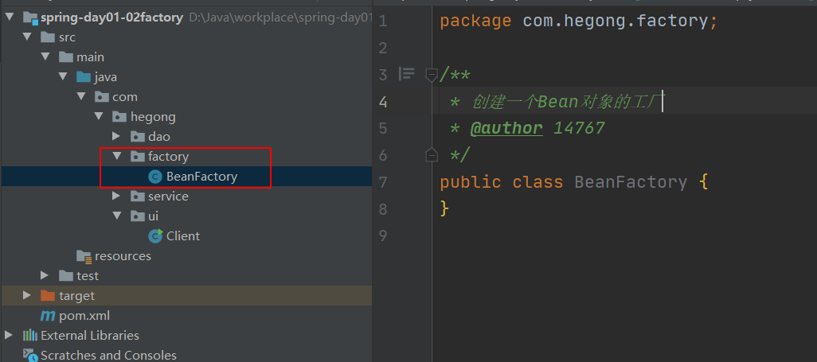
Task: Expand the target folder arrow
Action: (x=27, y=296)
